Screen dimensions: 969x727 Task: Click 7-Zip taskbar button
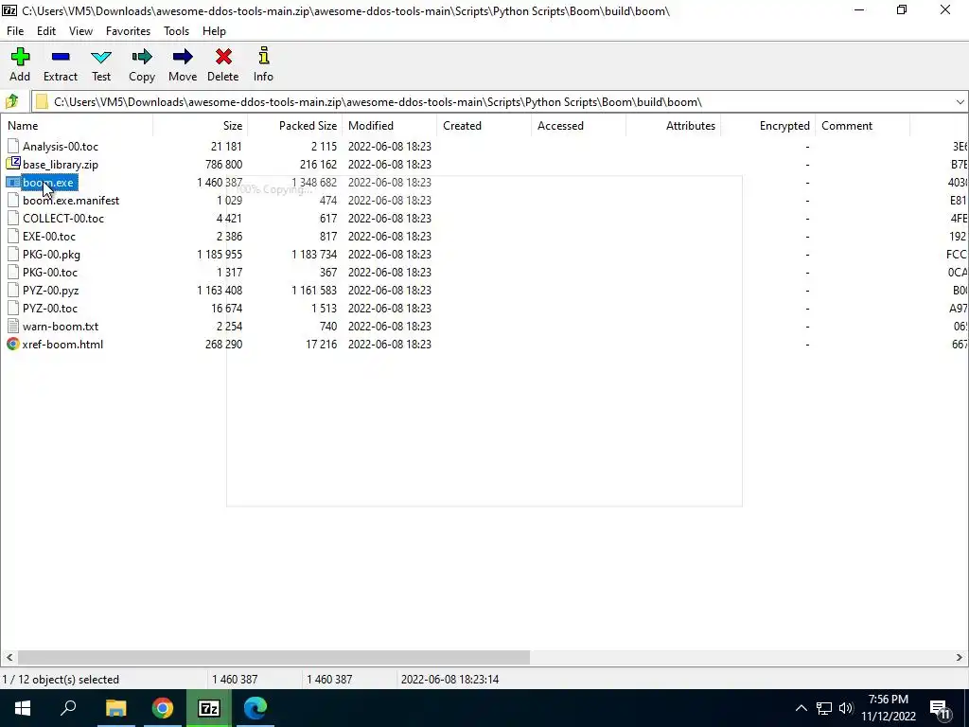(x=209, y=708)
